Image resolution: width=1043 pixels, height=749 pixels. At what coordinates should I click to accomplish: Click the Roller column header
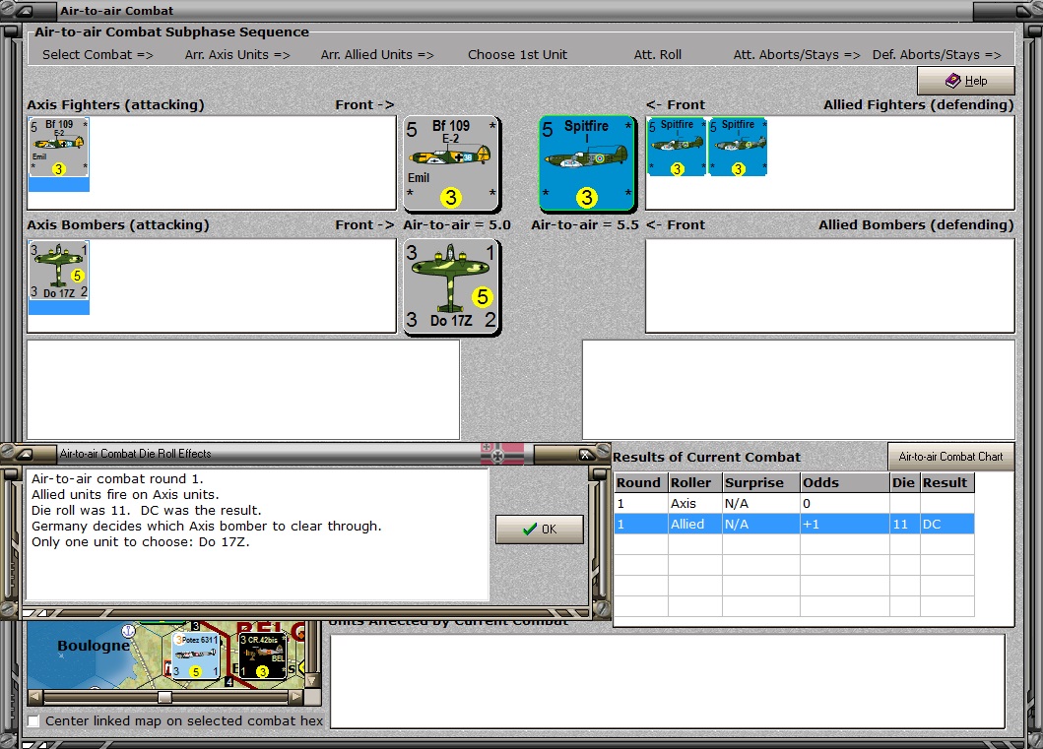695,482
